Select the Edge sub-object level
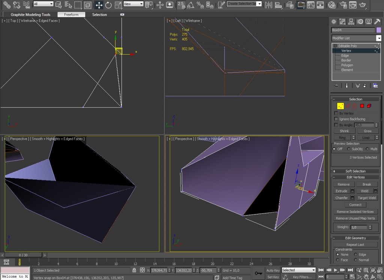The image size is (384, 280). tap(345, 55)
